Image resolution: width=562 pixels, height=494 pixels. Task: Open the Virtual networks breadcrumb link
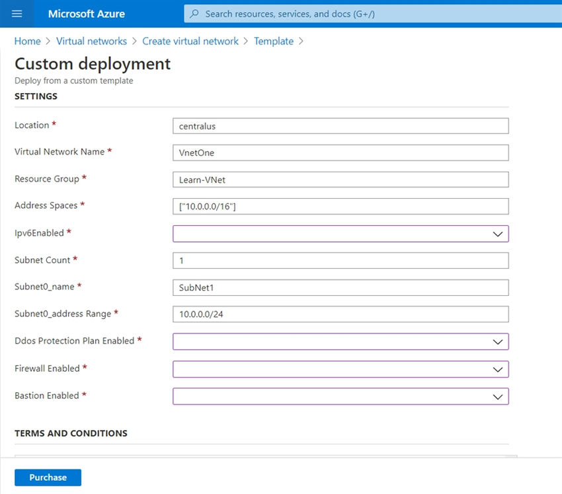click(x=91, y=41)
